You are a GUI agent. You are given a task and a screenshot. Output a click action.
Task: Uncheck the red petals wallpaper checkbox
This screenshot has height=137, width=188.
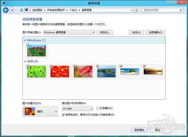(51, 66)
